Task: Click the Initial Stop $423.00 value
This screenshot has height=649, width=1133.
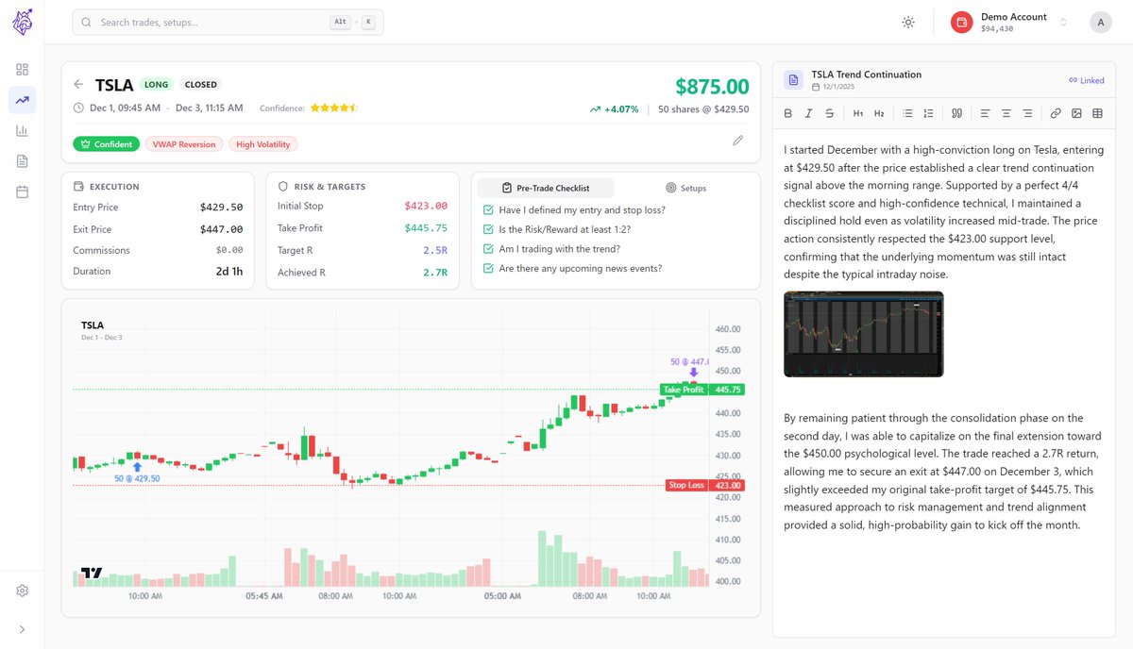Action: tap(426, 206)
